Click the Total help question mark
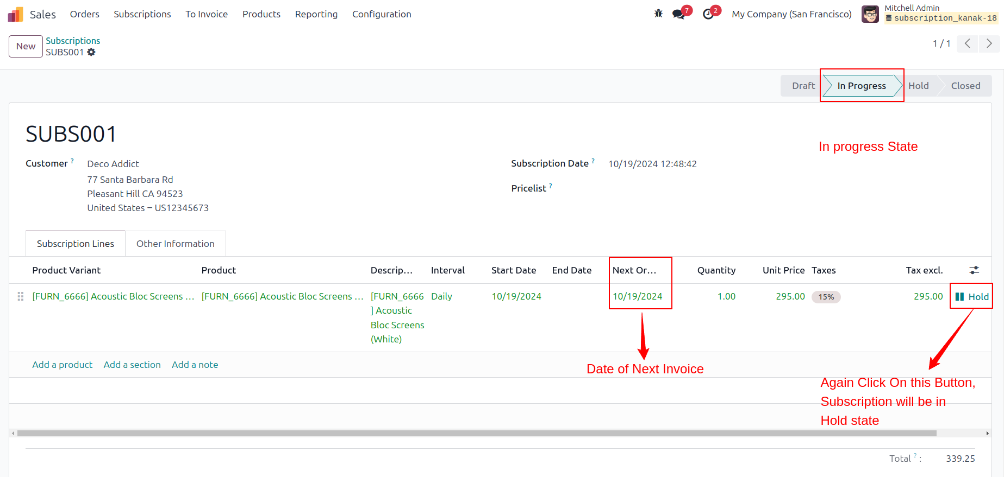 (915, 456)
